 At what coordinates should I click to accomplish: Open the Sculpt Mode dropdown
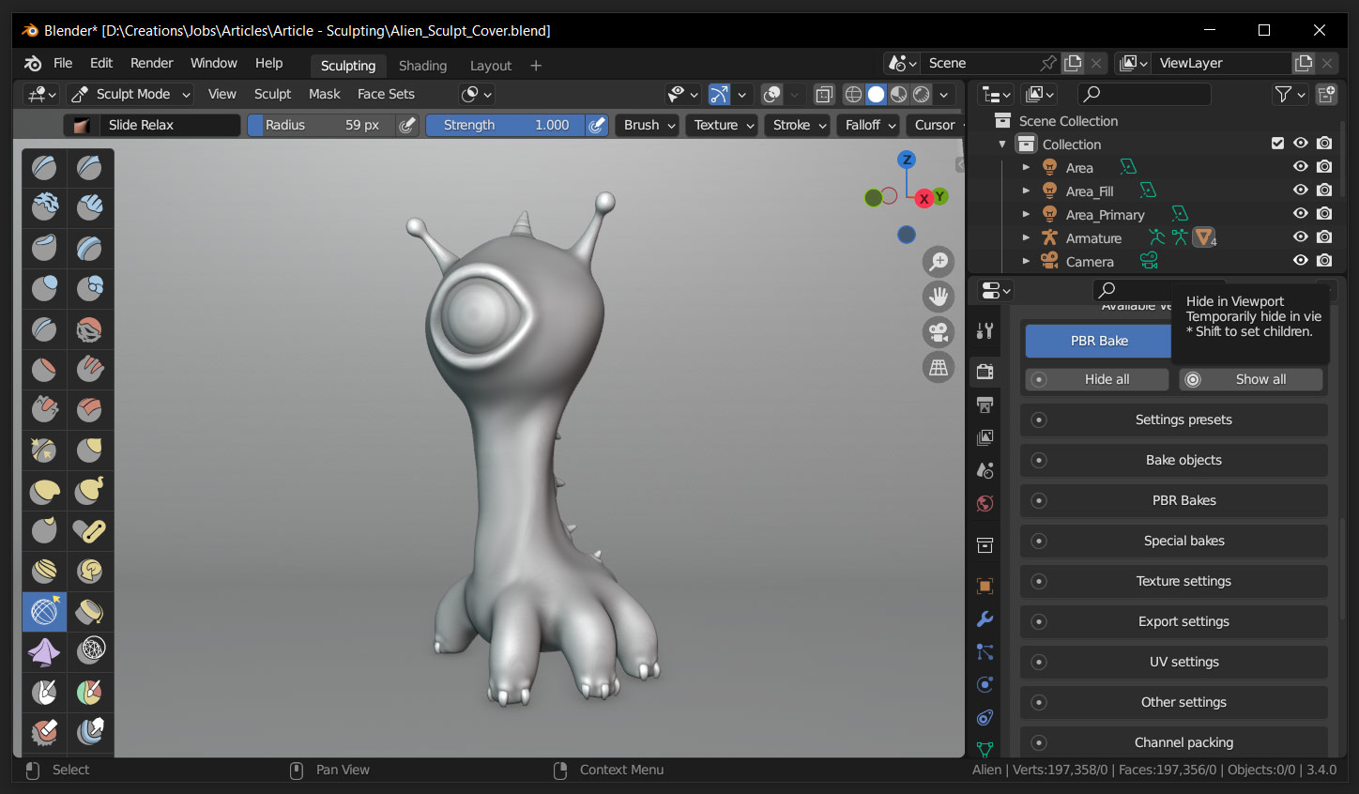tap(132, 94)
